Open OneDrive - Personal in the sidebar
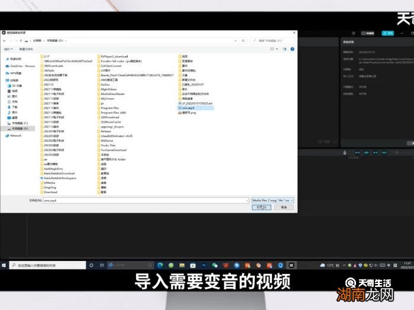The height and width of the screenshot is (310, 414). click(21, 66)
